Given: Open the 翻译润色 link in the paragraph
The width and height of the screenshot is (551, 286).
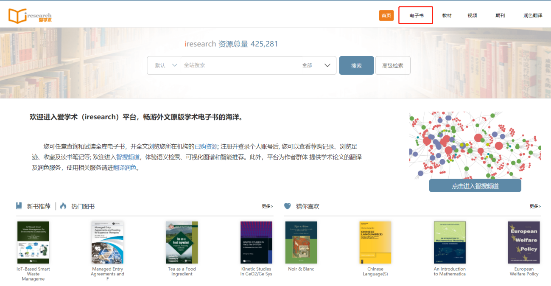Looking at the screenshot, I should pos(125,168).
